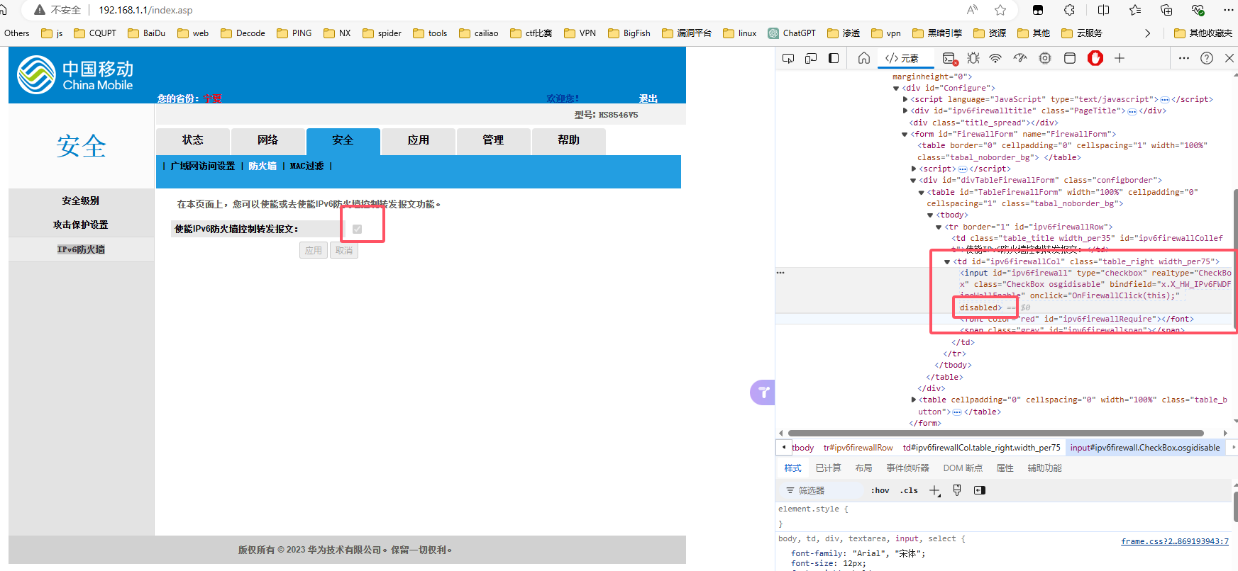This screenshot has width=1238, height=571.
Task: Open the 其他收藏夹 bookmarks folder
Action: point(1203,33)
